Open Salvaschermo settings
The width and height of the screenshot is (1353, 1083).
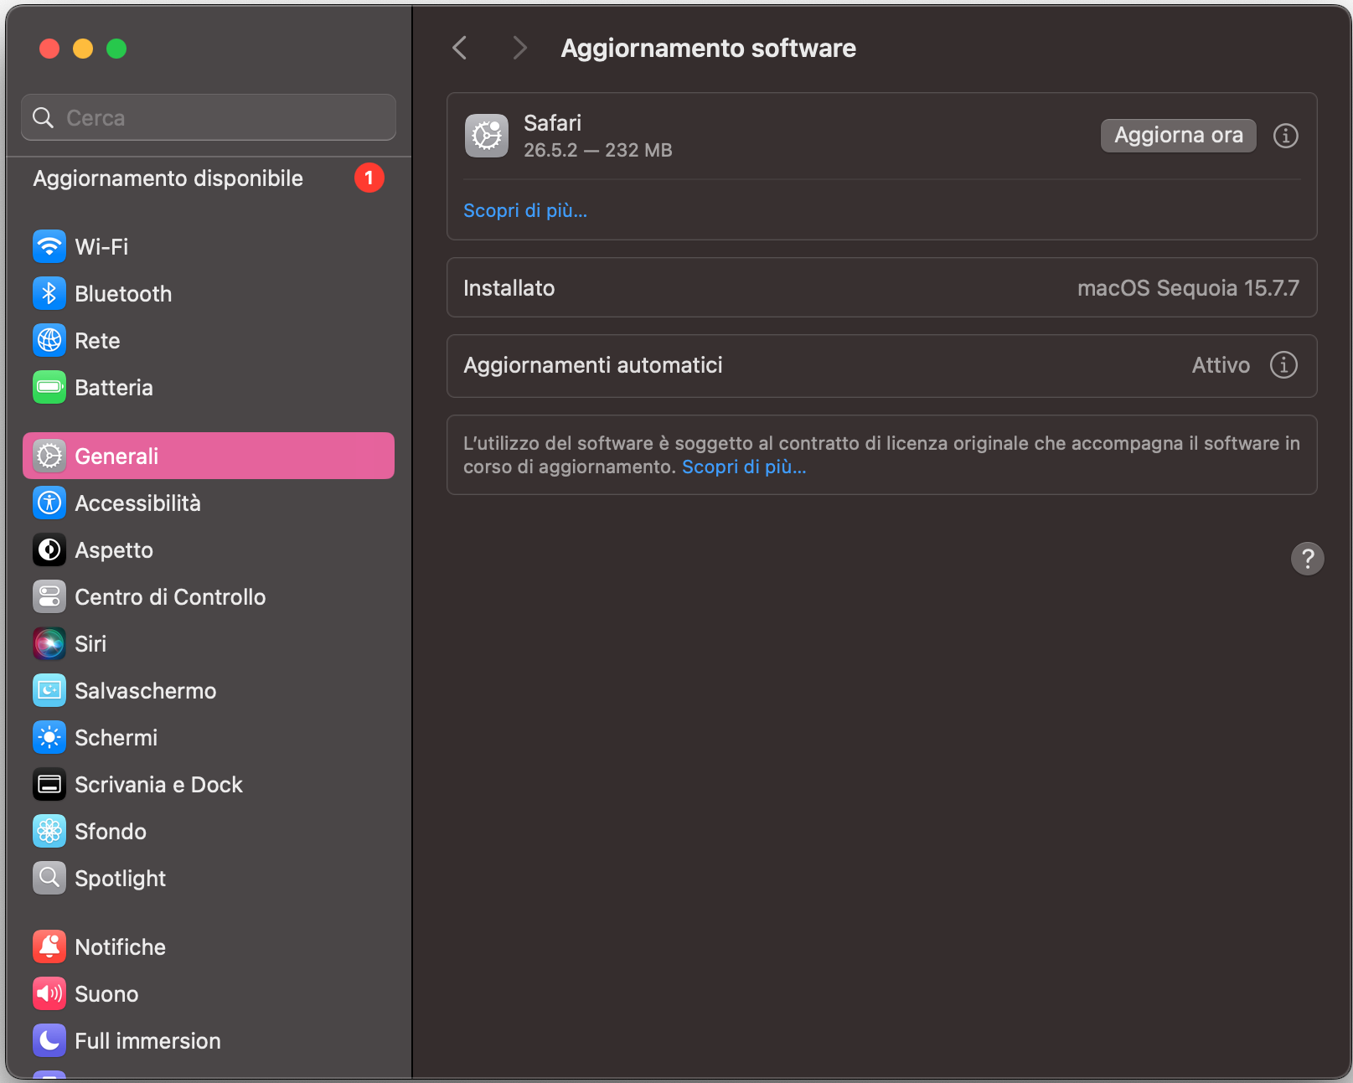coord(209,690)
